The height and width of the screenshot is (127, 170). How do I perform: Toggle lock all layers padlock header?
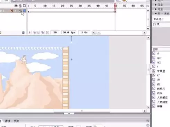pyautogui.click(x=20, y=6)
